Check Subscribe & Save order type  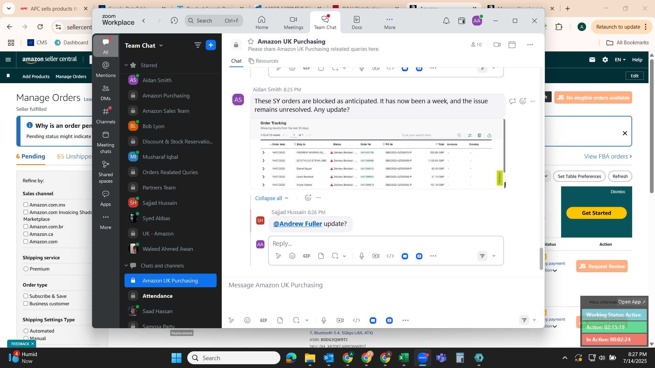(x=26, y=296)
